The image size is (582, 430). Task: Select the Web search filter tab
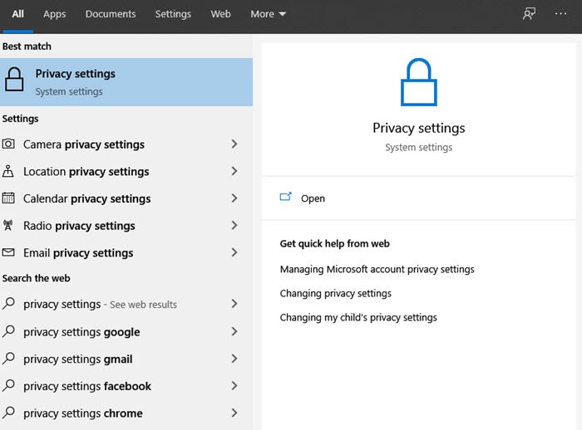220,14
